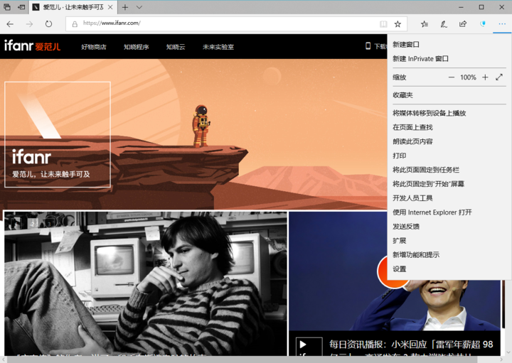Viewport: 512px width, 363px height.
Task: Select 新建 InPrivate 窗口 from the menu
Action: click(x=420, y=59)
